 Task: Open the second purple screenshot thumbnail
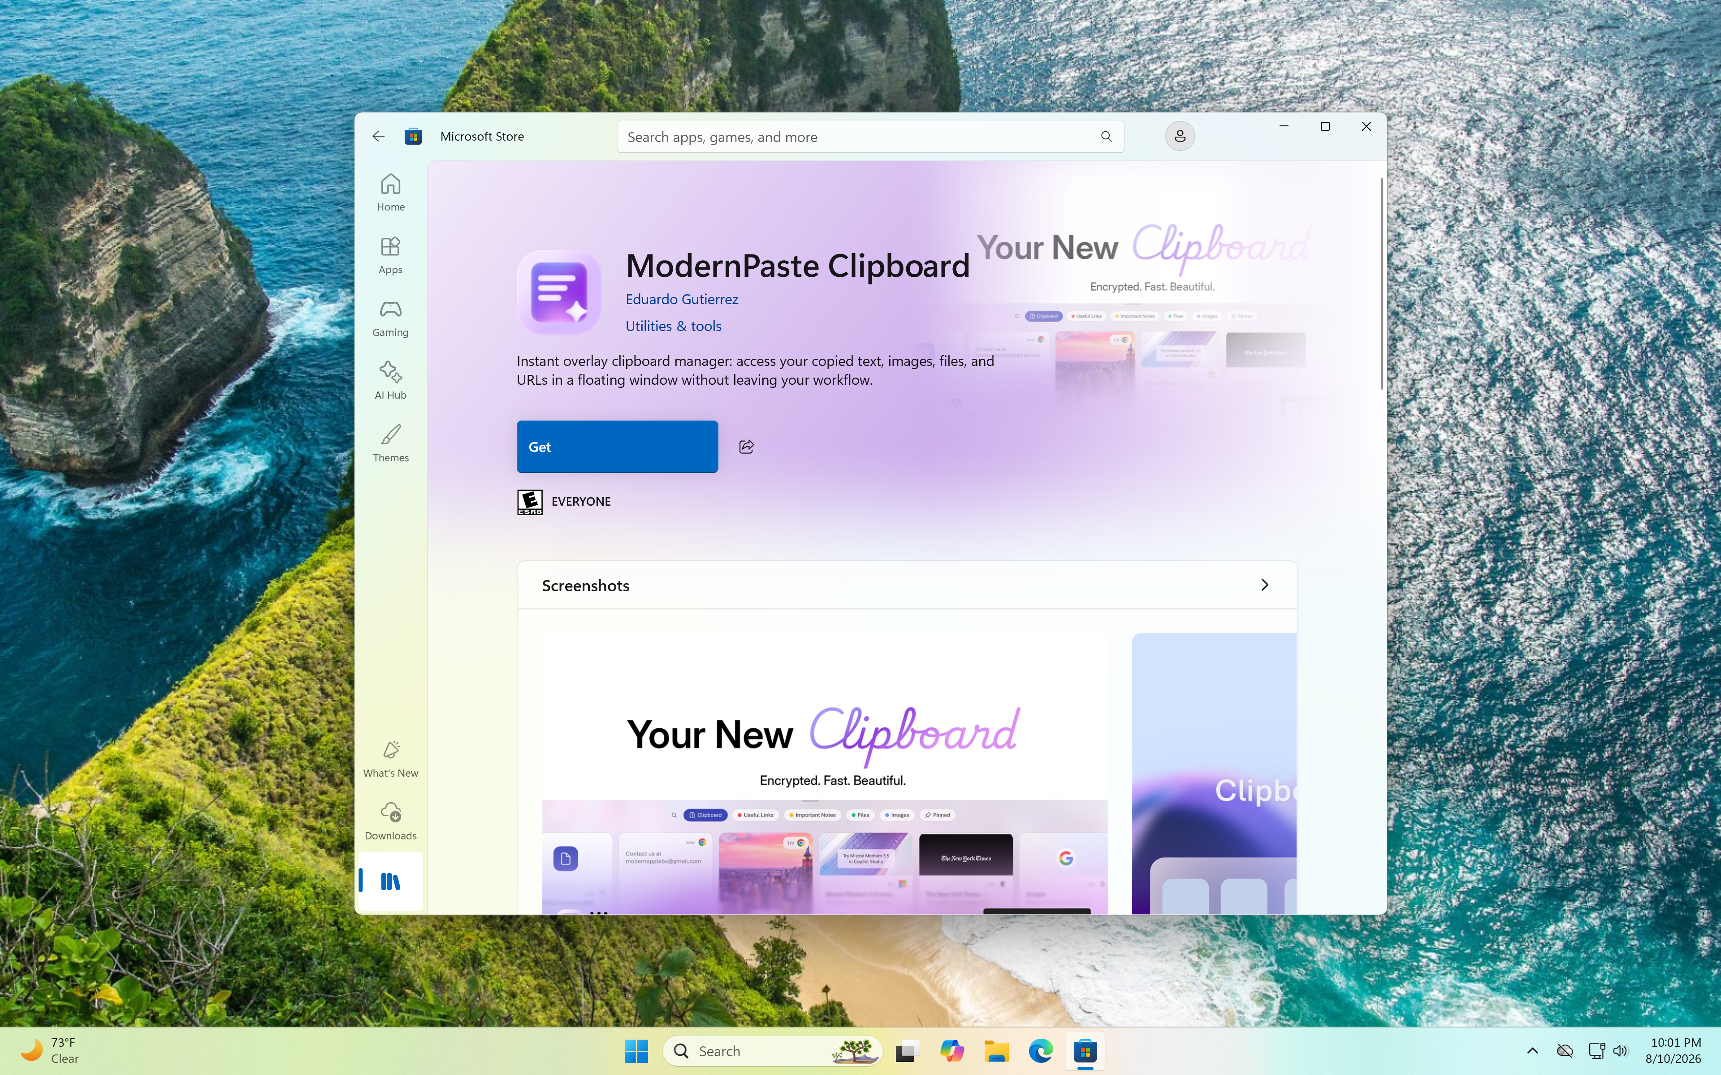(1214, 774)
